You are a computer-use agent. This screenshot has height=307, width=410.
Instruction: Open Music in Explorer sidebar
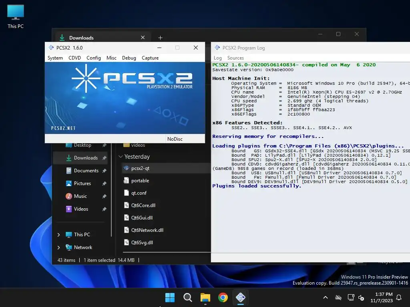76,196
